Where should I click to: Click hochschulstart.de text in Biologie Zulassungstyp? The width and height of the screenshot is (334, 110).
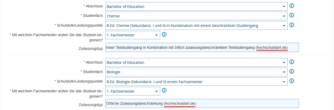180,103
